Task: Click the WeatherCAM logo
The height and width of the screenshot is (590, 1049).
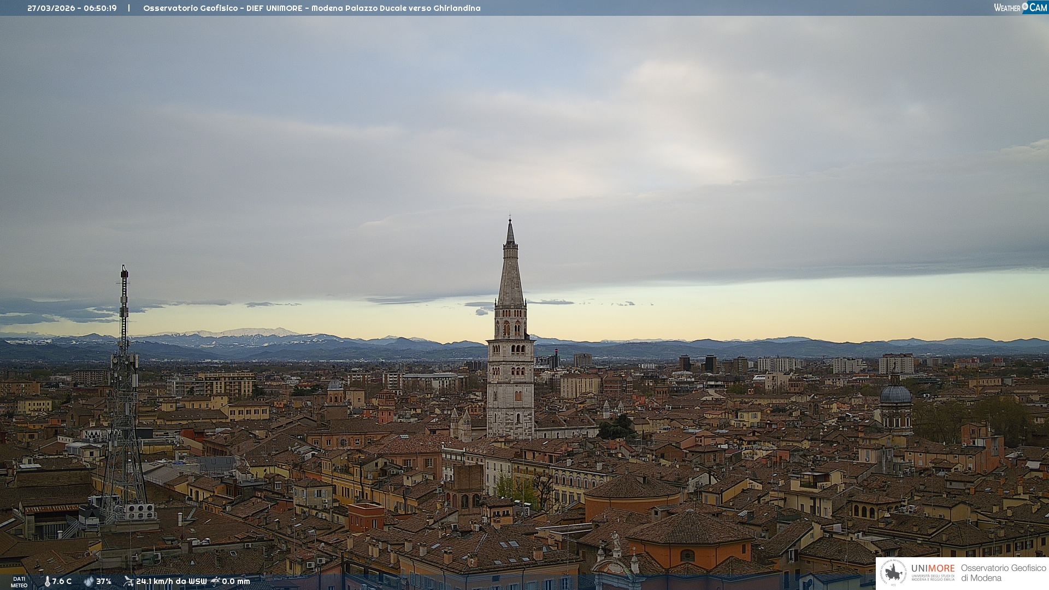Action: 1020,8
